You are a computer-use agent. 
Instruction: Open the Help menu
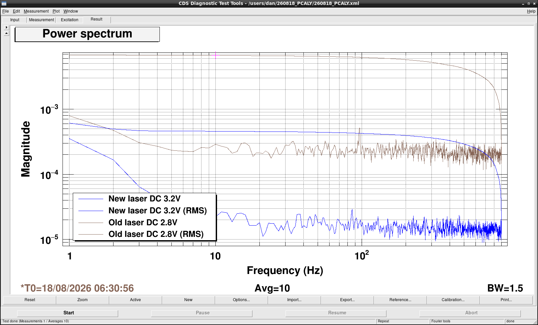coord(531,11)
